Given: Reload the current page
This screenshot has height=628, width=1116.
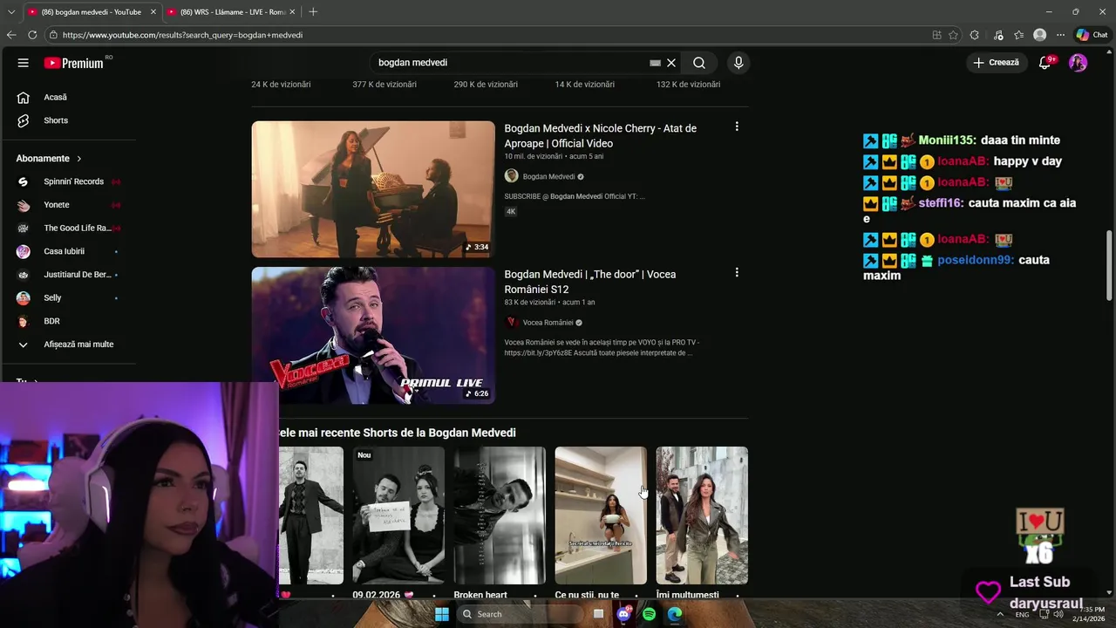Looking at the screenshot, I should pos(32,35).
